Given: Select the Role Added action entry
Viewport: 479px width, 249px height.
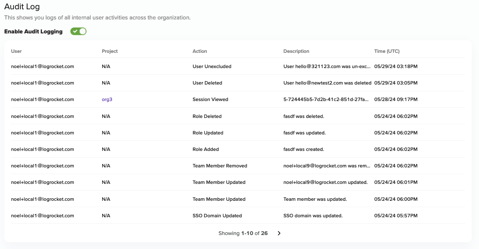Looking at the screenshot, I should [206, 149].
